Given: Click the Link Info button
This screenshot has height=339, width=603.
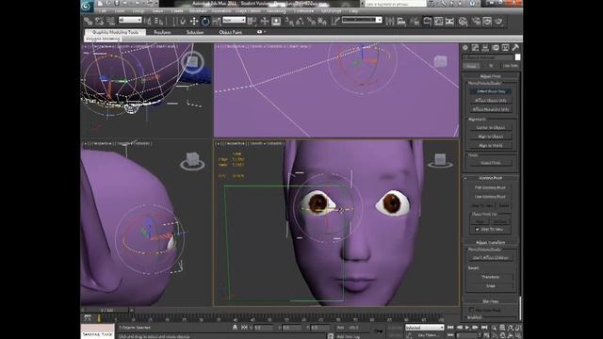Looking at the screenshot, I should point(511,66).
